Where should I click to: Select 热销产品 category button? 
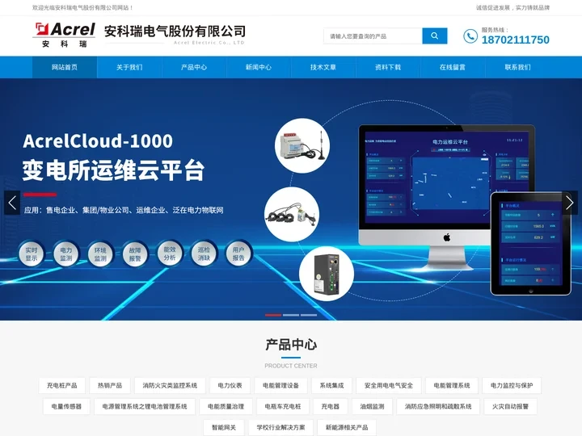[110, 386]
